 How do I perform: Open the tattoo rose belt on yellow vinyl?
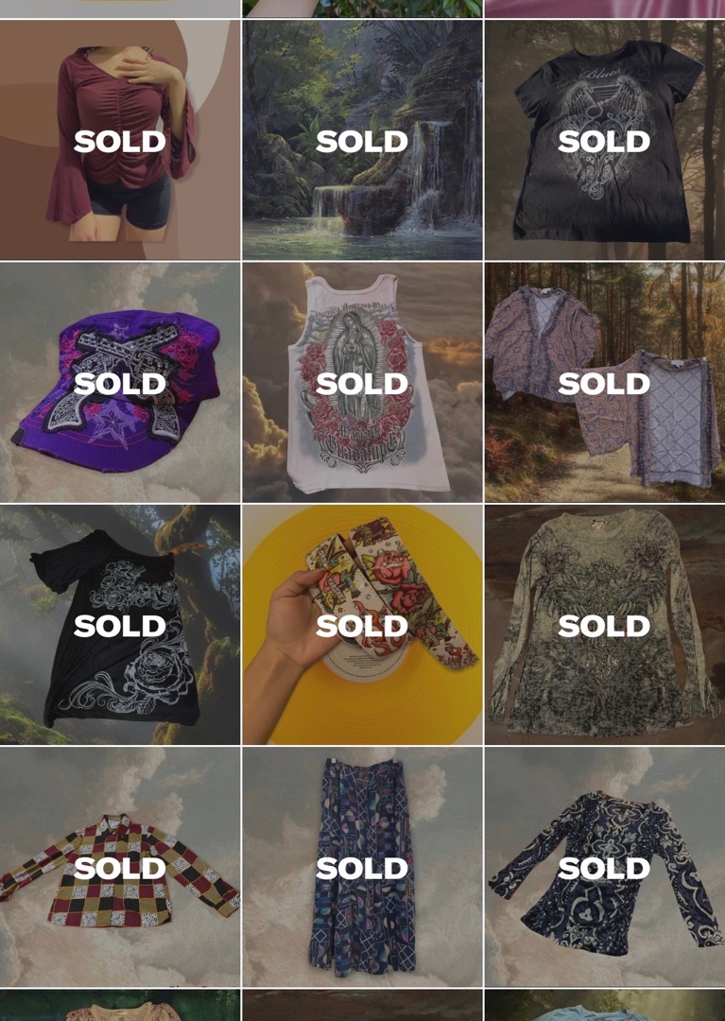363,625
